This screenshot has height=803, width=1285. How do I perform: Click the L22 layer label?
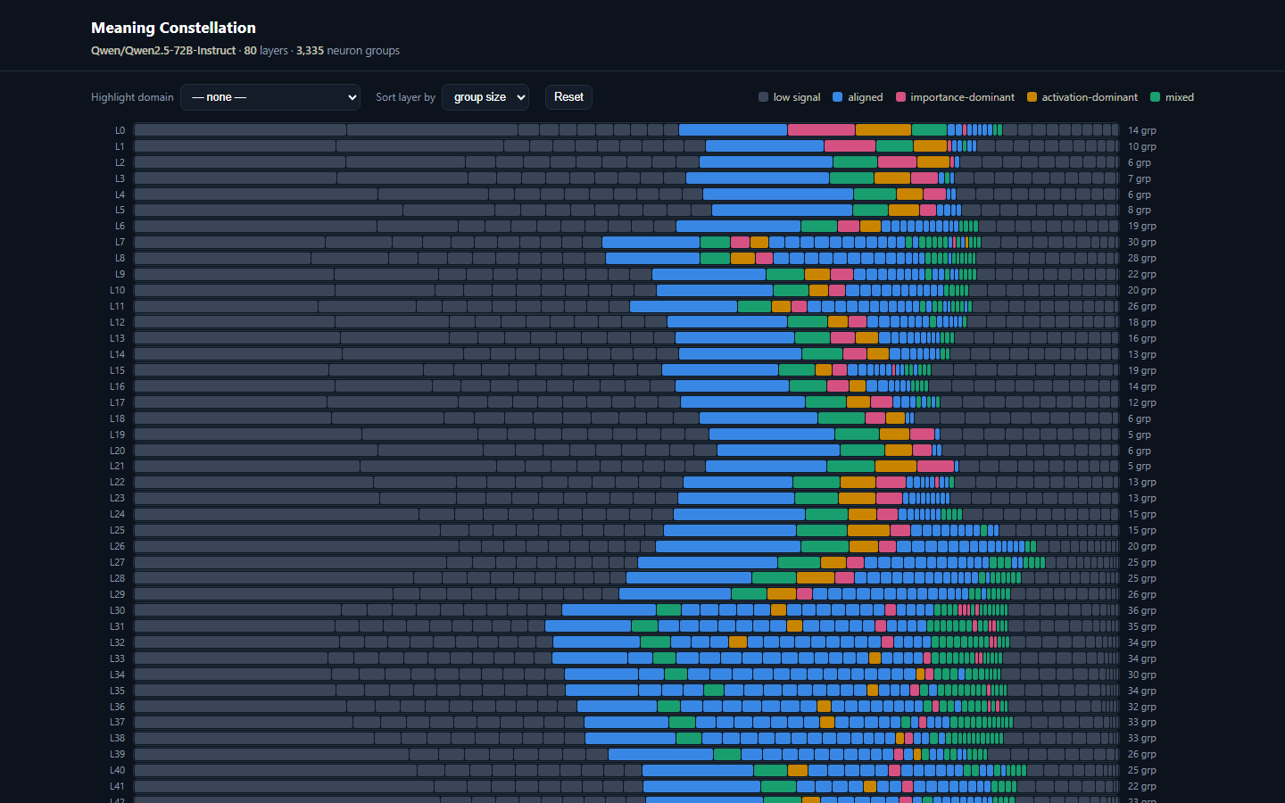coord(117,483)
